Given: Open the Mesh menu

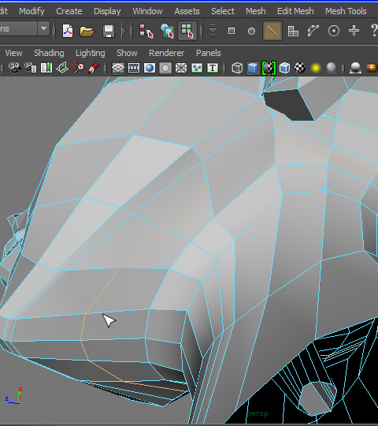Looking at the screenshot, I should [256, 11].
